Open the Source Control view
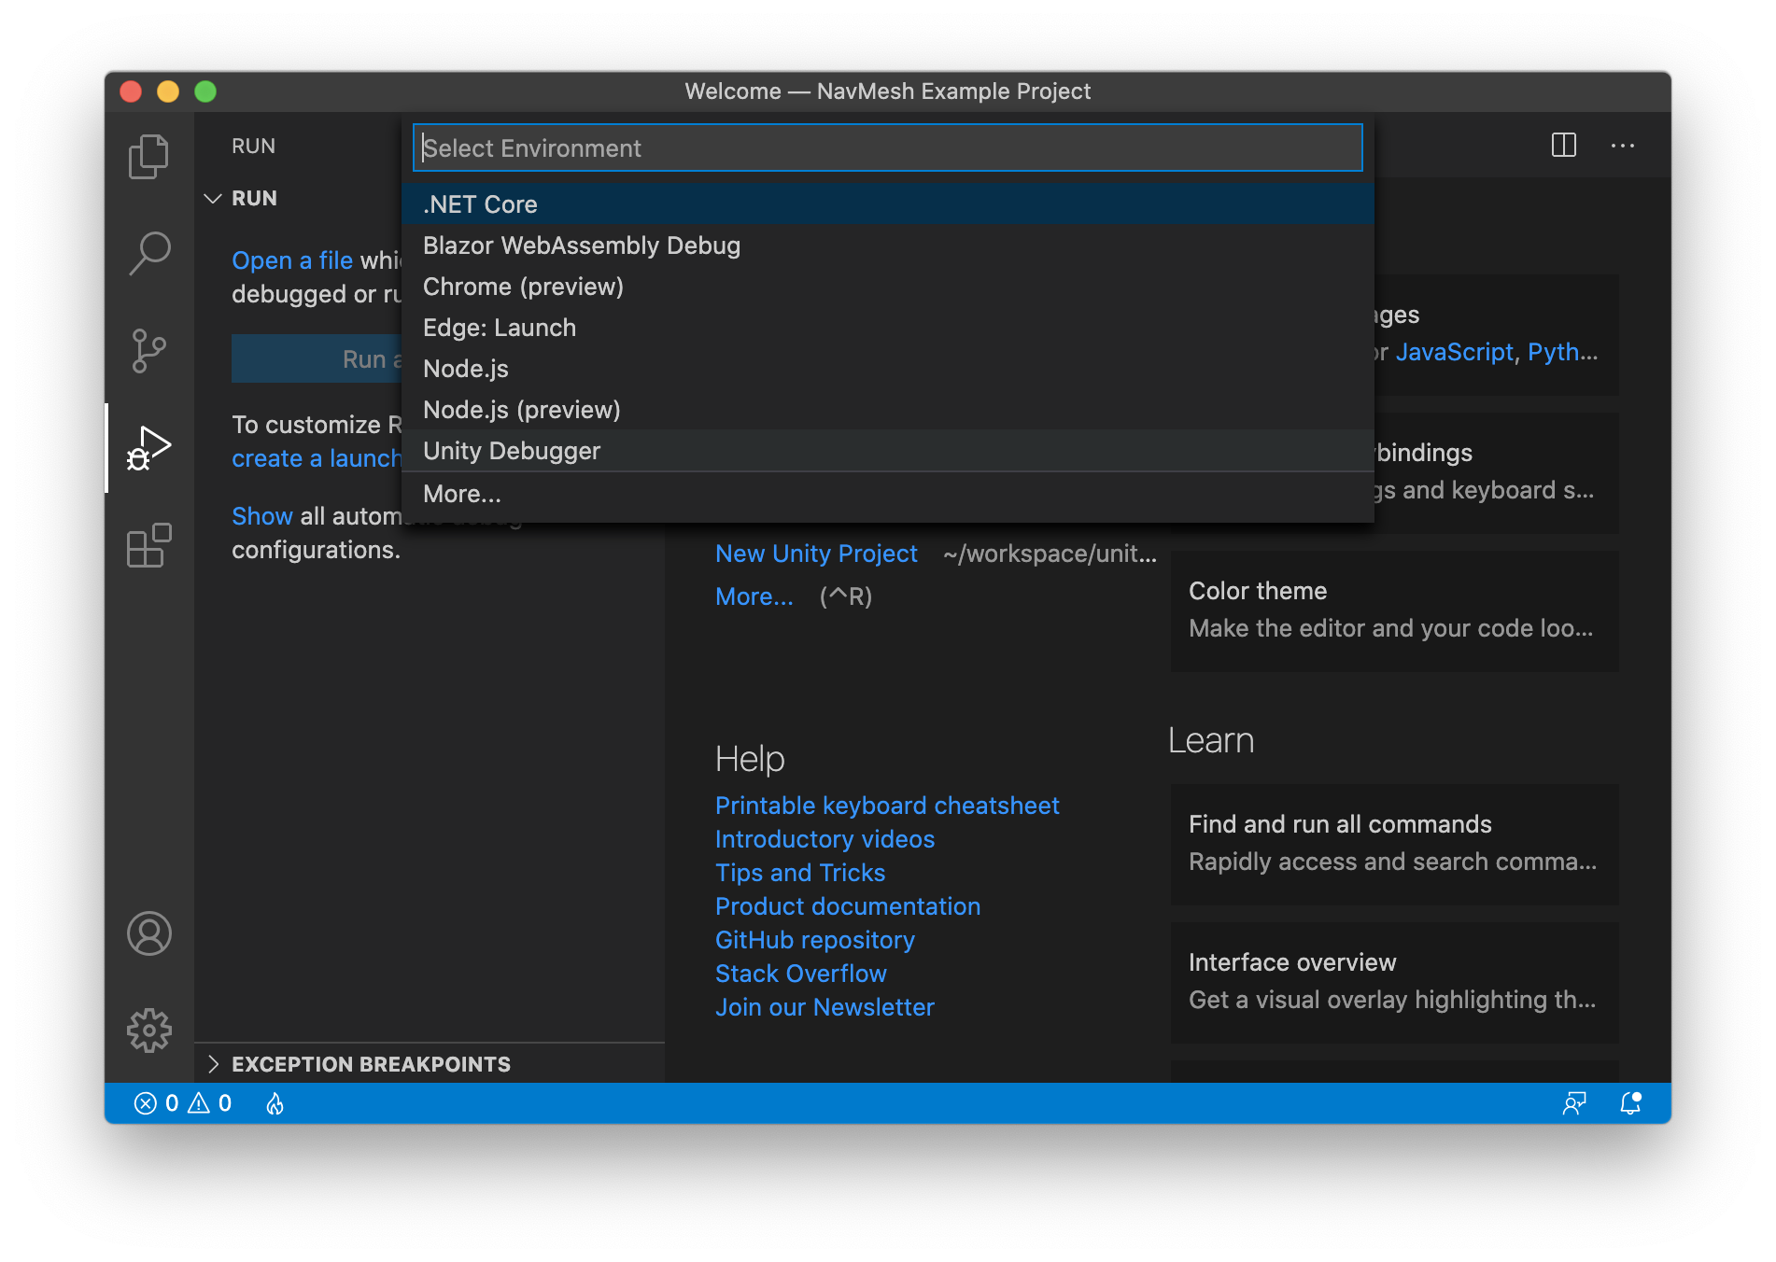 [x=148, y=350]
